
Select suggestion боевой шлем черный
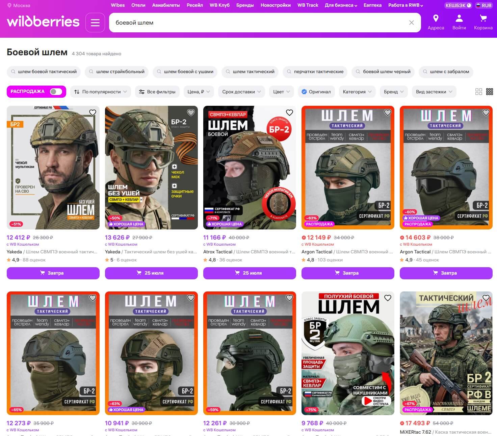(383, 71)
